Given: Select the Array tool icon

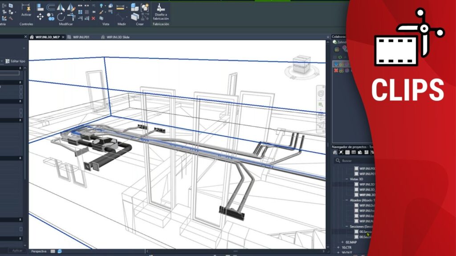Looking at the screenshot, I should pos(80,12).
